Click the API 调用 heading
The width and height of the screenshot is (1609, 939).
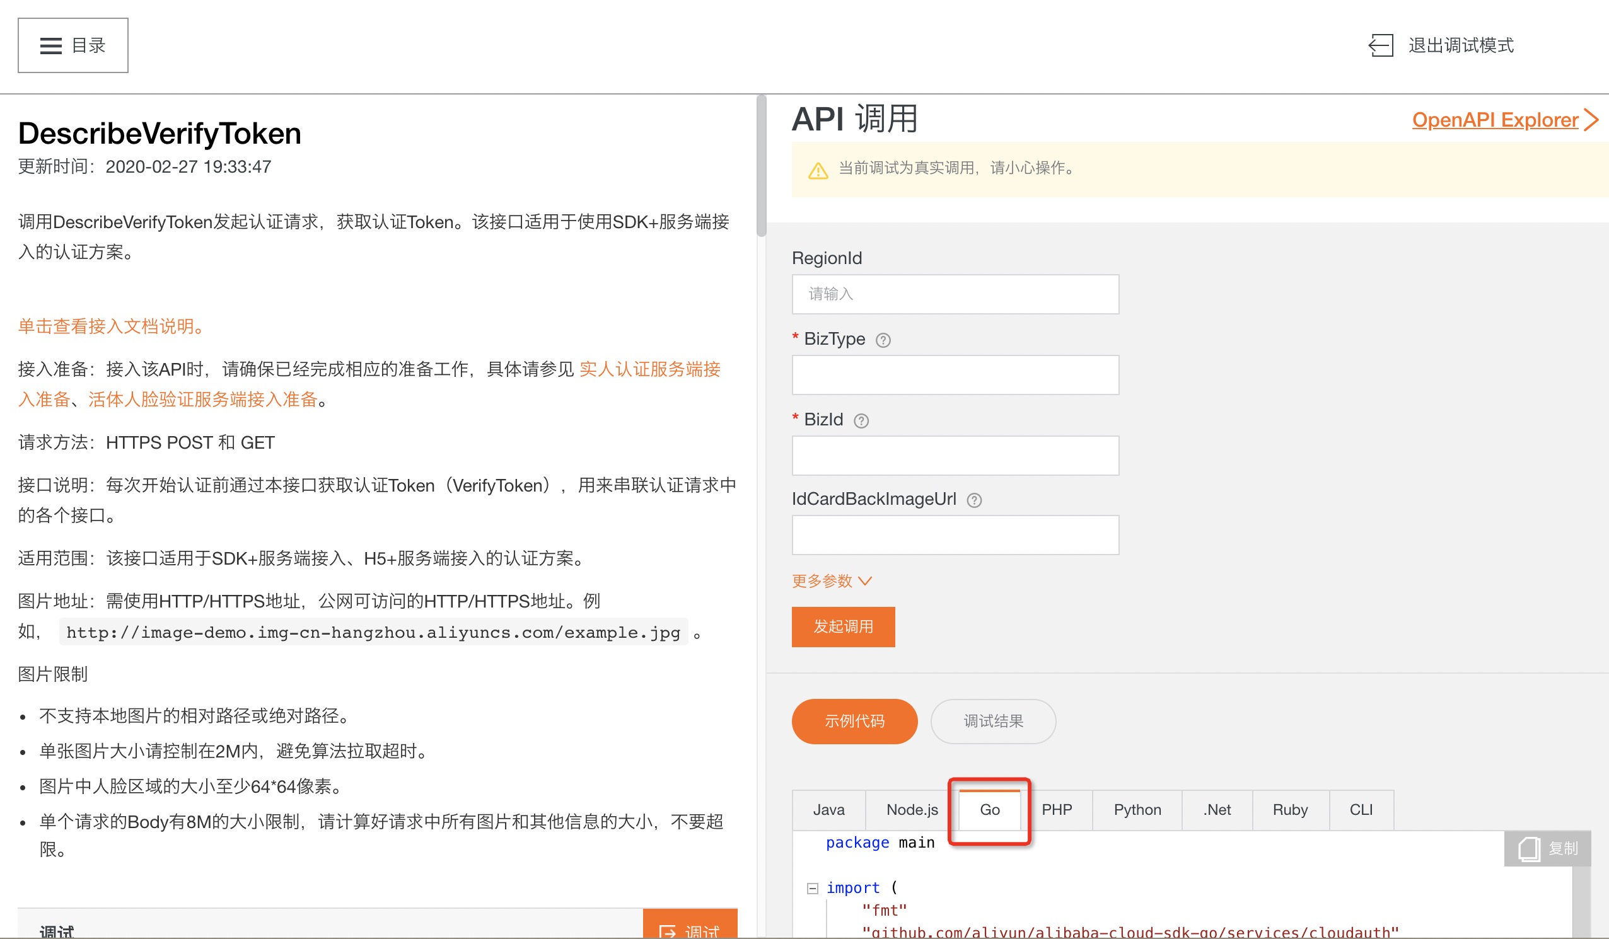coord(854,119)
